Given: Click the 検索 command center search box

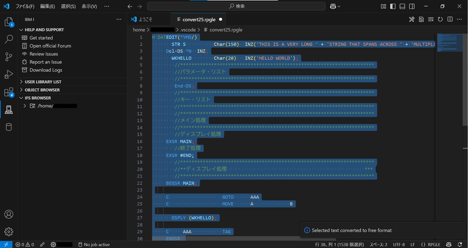Looking at the screenshot, I should tap(236, 6).
